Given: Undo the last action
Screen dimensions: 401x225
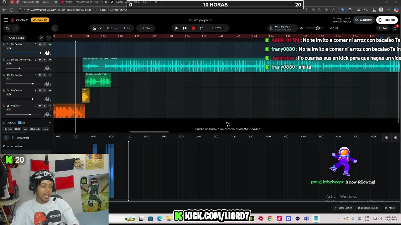Looking at the screenshot, I should point(7,28).
